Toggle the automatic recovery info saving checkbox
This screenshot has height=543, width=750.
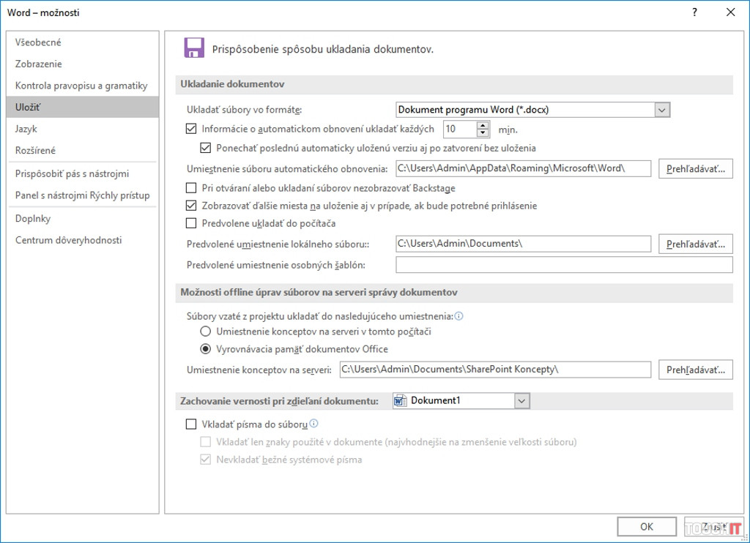click(x=192, y=130)
